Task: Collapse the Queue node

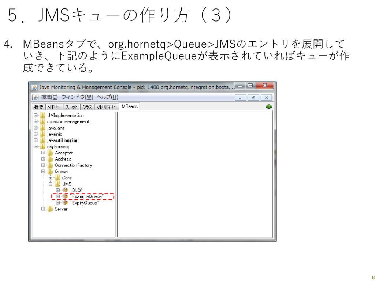Action: pyautogui.click(x=43, y=171)
